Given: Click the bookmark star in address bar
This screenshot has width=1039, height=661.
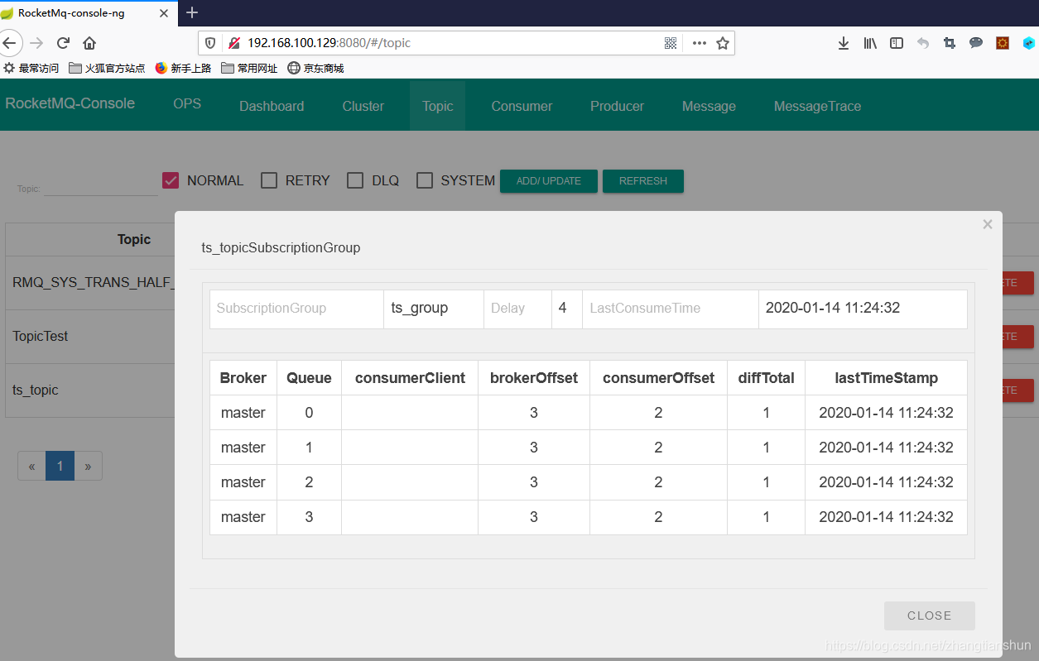Looking at the screenshot, I should 722,43.
